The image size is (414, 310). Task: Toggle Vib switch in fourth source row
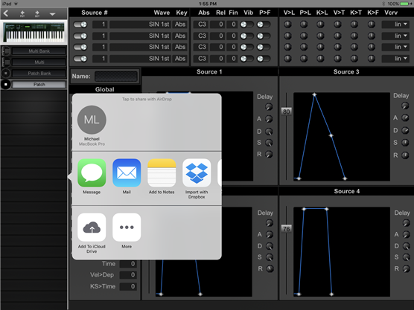(246, 59)
